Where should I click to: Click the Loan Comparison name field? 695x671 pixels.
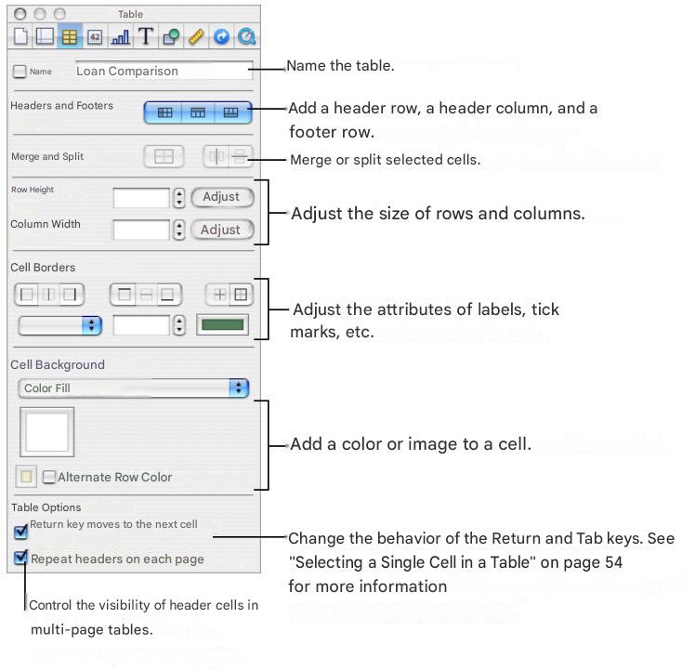click(164, 71)
